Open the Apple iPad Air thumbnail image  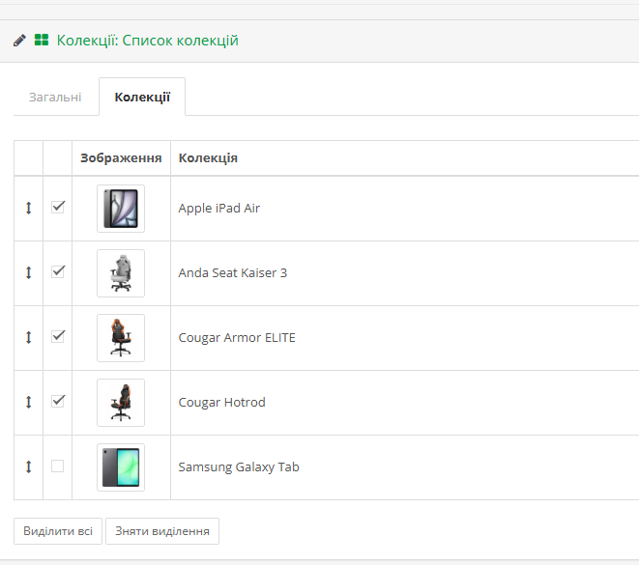121,209
